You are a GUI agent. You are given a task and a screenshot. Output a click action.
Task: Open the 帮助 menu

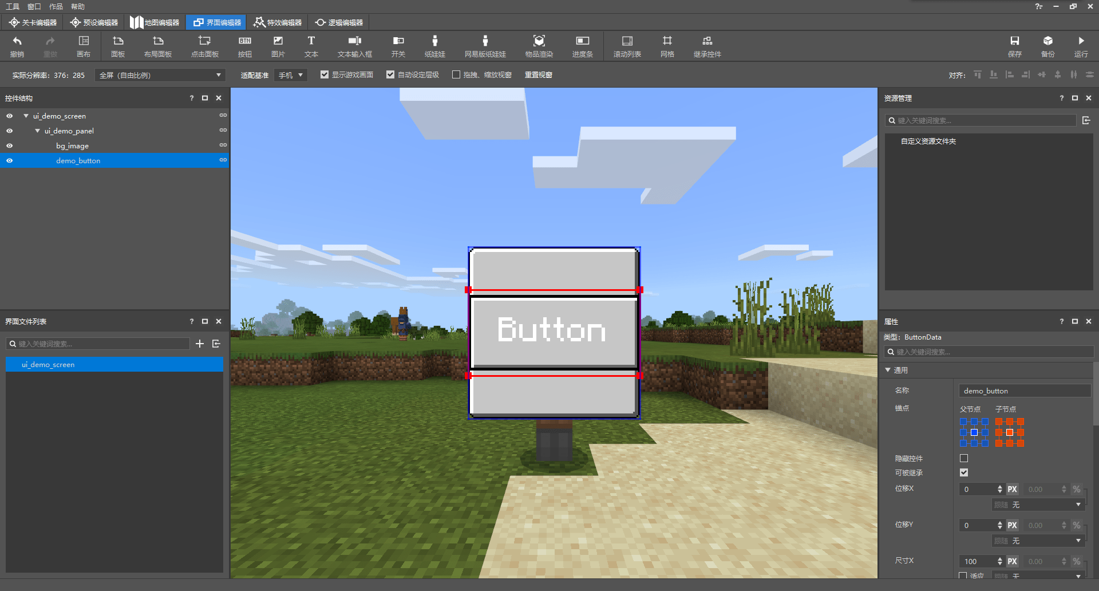click(x=78, y=6)
